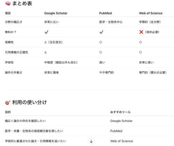Click Web of Science in the recommended tool column
Screen dimensions: 174x146
(x=121, y=141)
